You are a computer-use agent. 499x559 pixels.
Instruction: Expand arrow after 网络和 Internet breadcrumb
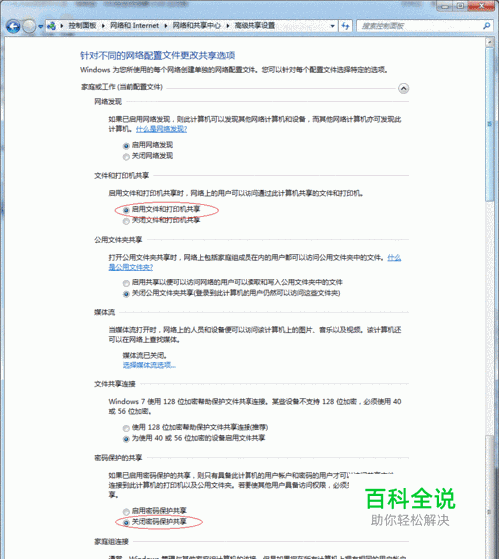pos(166,26)
